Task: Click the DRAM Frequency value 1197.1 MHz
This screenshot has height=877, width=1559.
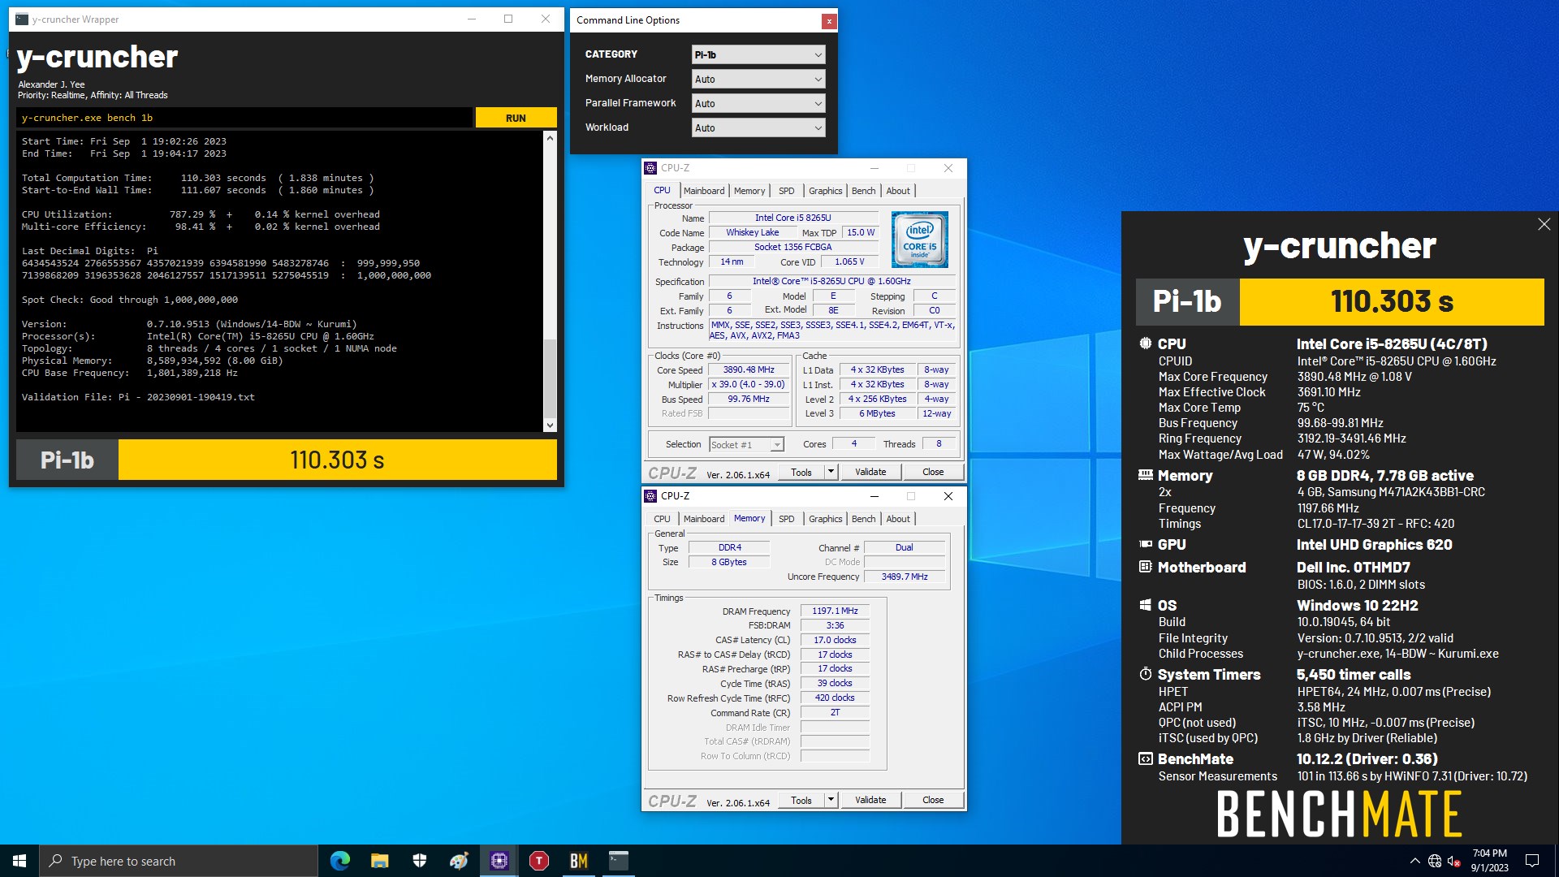Action: point(835,611)
